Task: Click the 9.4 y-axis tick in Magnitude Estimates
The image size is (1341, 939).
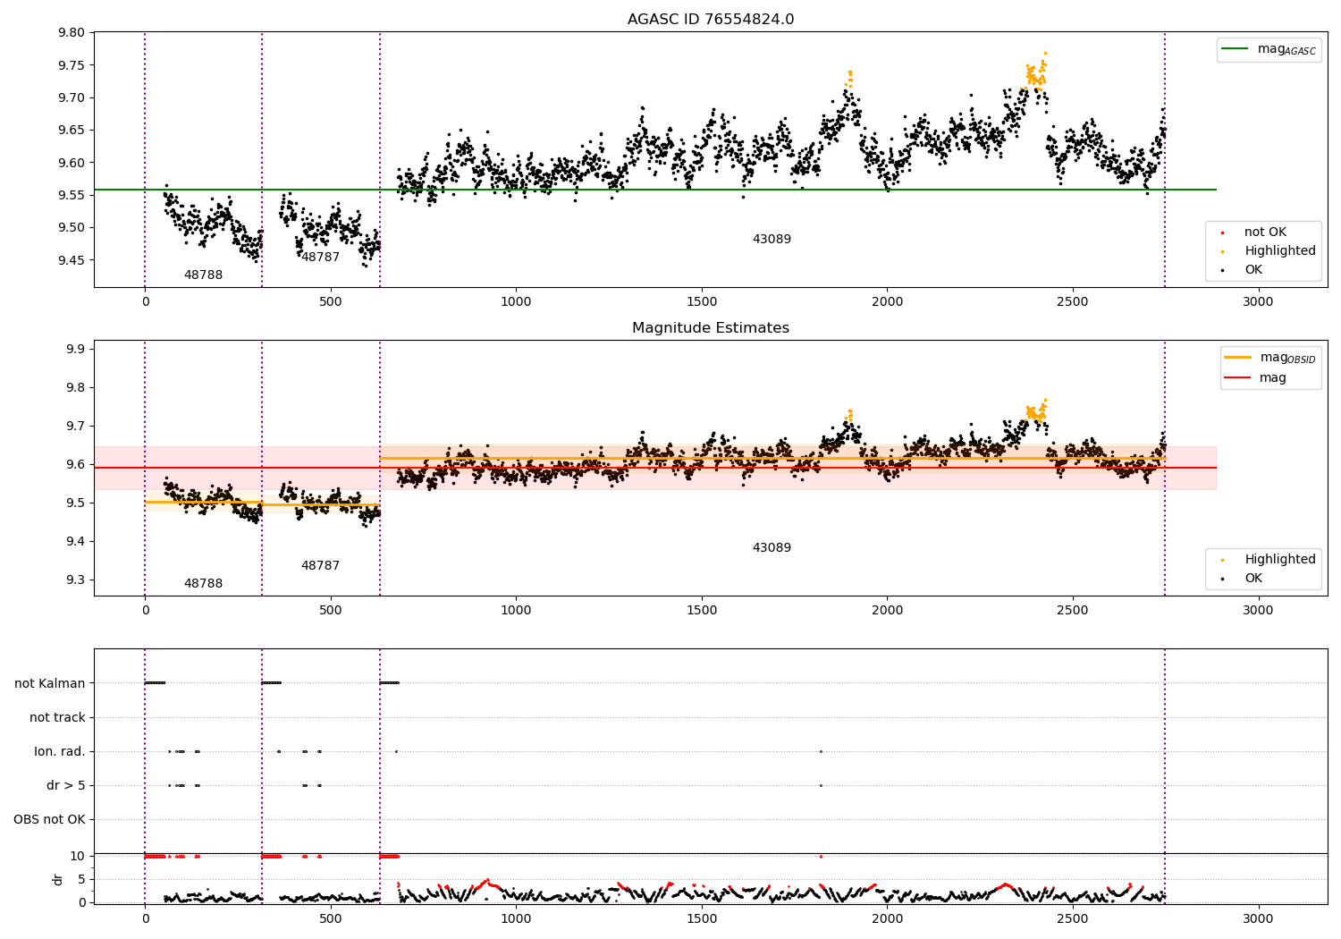Action: click(75, 542)
